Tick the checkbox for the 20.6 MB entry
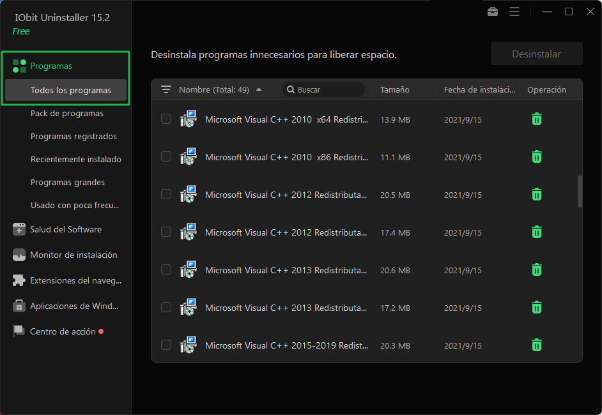Viewport: 602px width, 415px height. pos(166,269)
